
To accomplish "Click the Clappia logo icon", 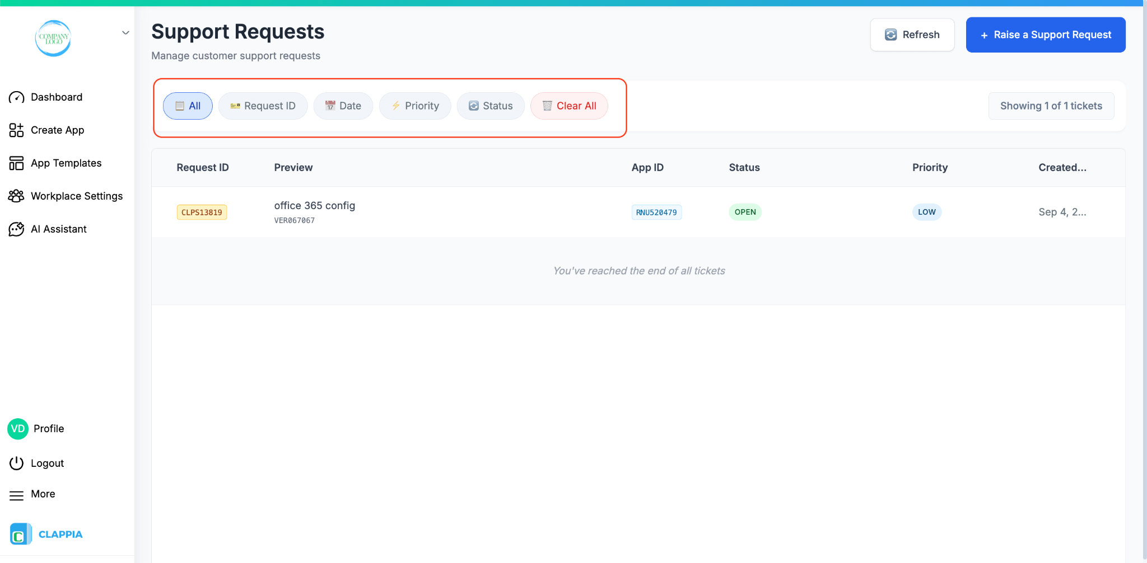I will [21, 534].
